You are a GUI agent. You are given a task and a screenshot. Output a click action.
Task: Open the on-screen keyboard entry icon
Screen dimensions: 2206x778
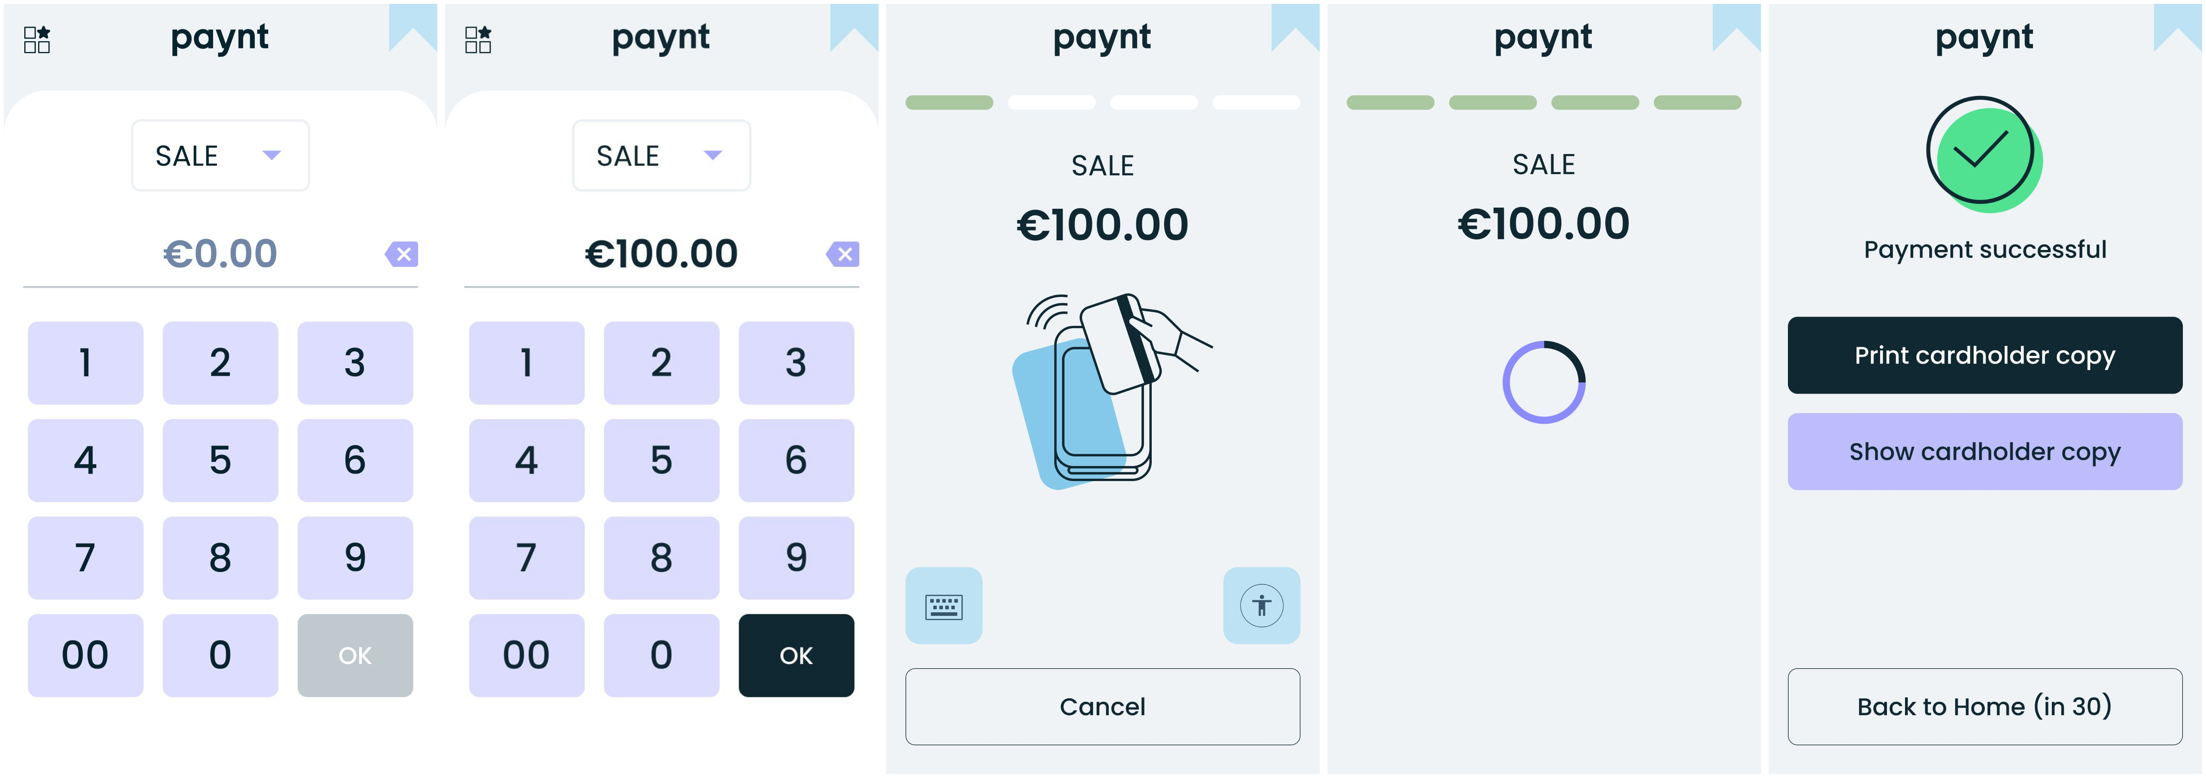pyautogui.click(x=944, y=606)
